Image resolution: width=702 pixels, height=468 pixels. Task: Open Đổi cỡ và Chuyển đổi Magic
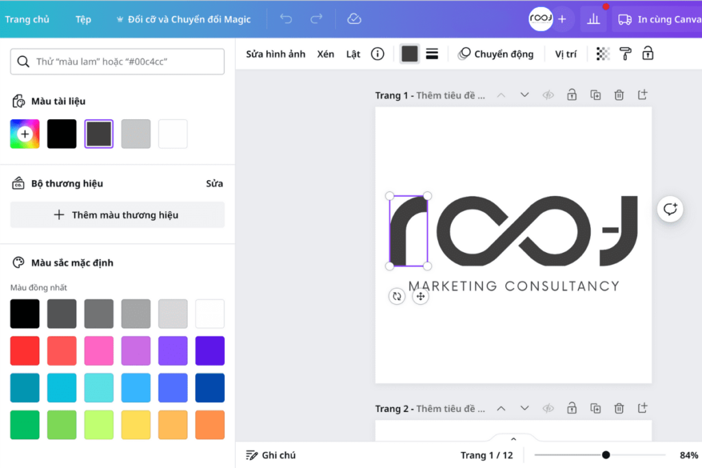(x=184, y=19)
